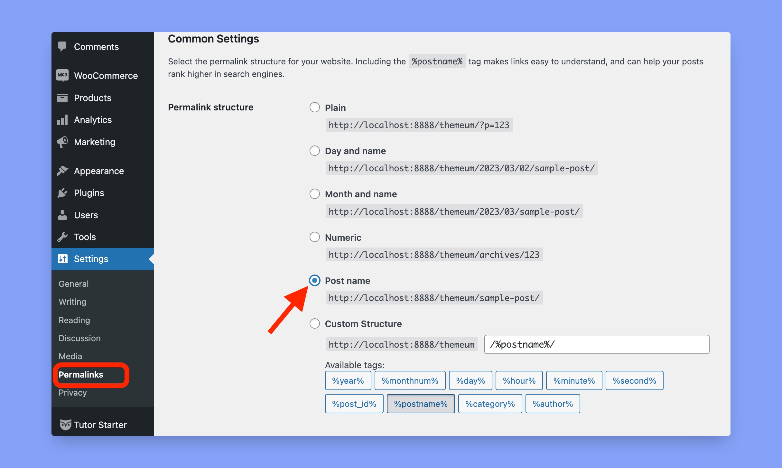Open the Permalinks settings submenu item
The height and width of the screenshot is (468, 782).
tap(81, 375)
